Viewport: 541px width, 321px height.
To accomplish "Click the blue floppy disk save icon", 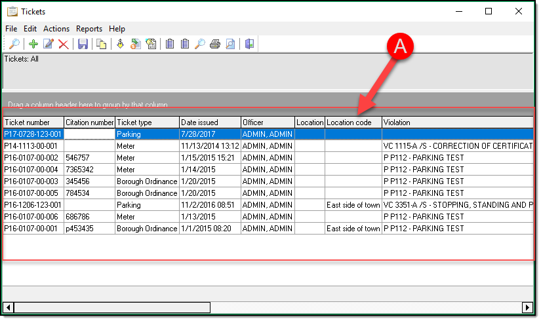I will 83,44.
